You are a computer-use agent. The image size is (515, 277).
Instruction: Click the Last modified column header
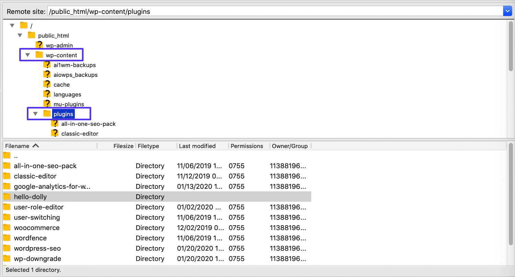click(x=197, y=146)
